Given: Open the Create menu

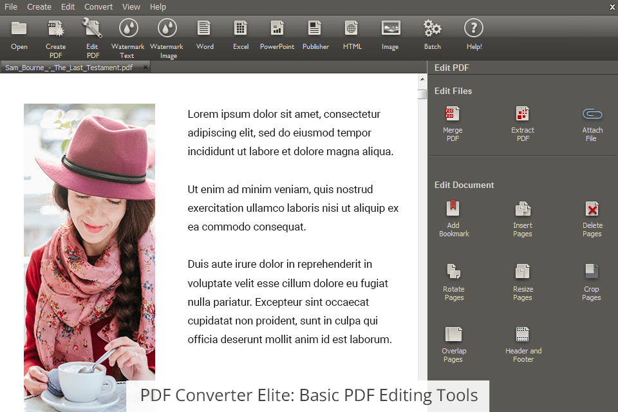Looking at the screenshot, I should 39,6.
